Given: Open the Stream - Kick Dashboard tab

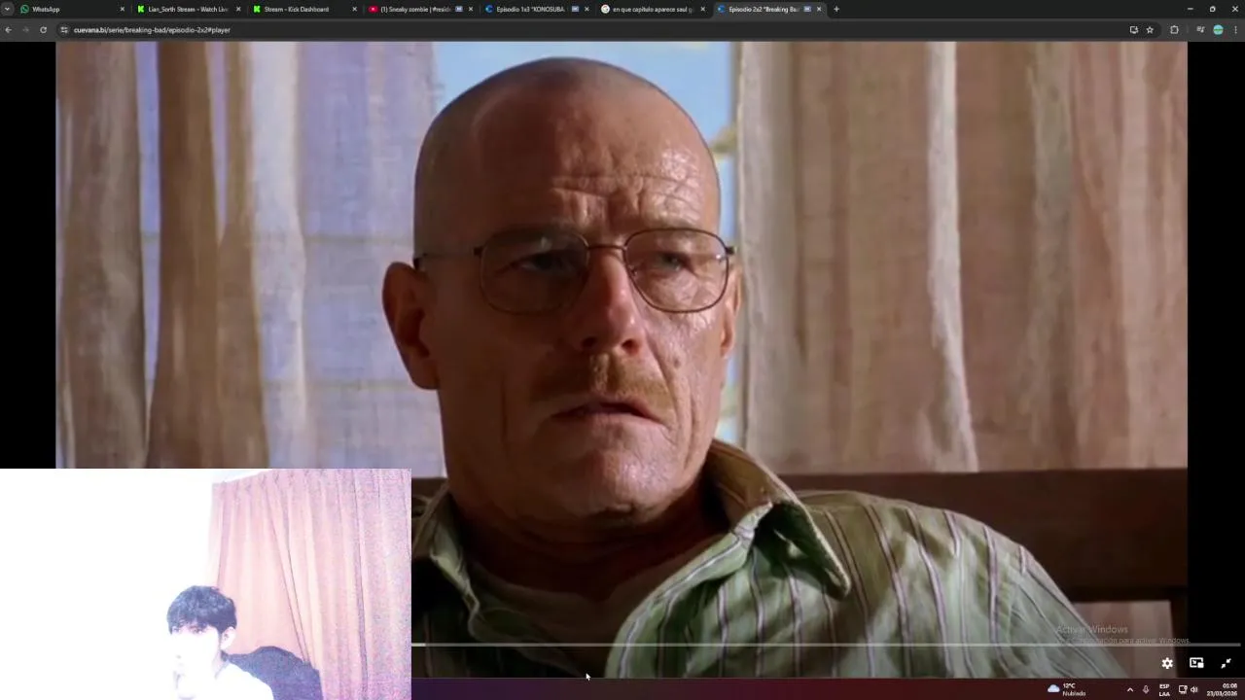Looking at the screenshot, I should (302, 9).
